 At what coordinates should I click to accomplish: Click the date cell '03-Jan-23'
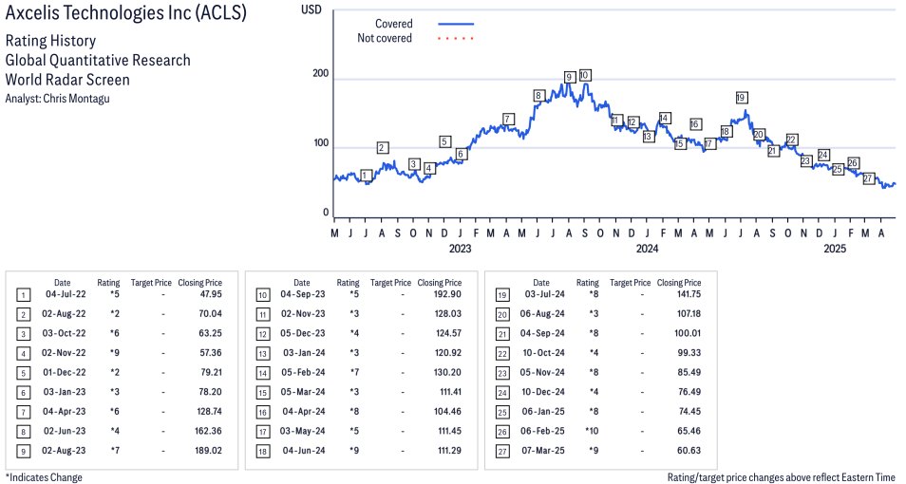click(x=65, y=392)
